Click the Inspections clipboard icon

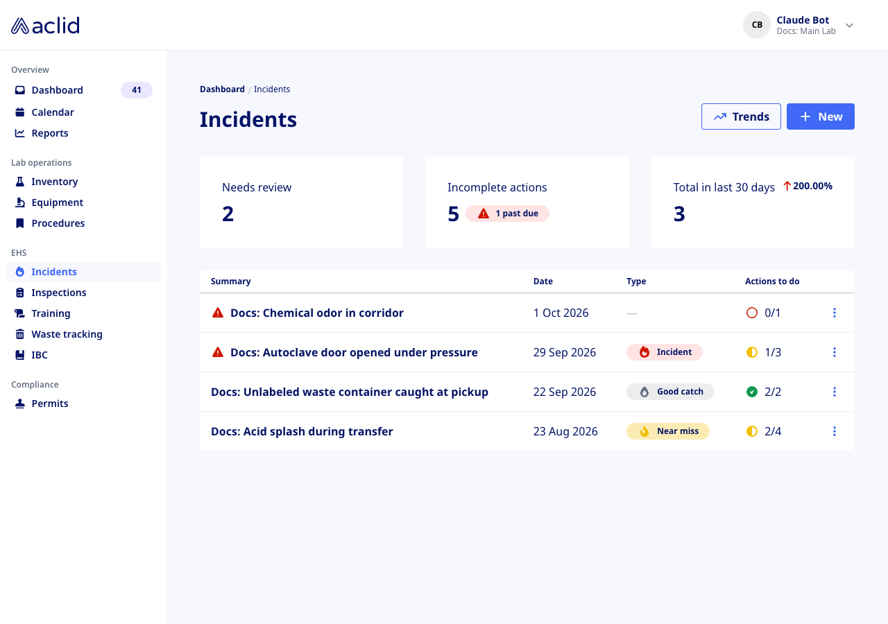click(20, 293)
